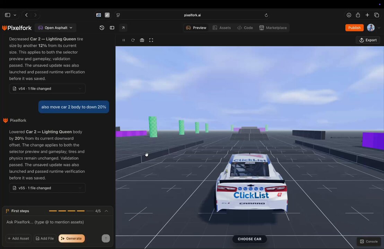Click the pixelfork.ai address bar
The image size is (384, 249).
192,15
